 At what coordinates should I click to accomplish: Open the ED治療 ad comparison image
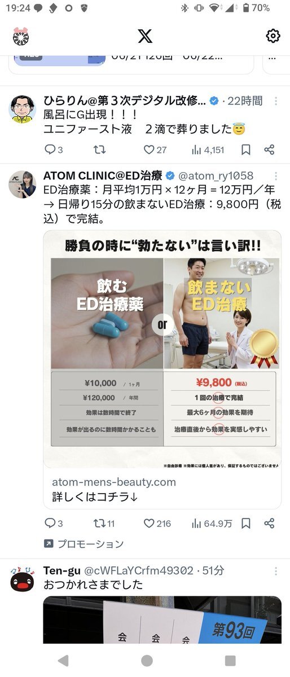(x=162, y=349)
